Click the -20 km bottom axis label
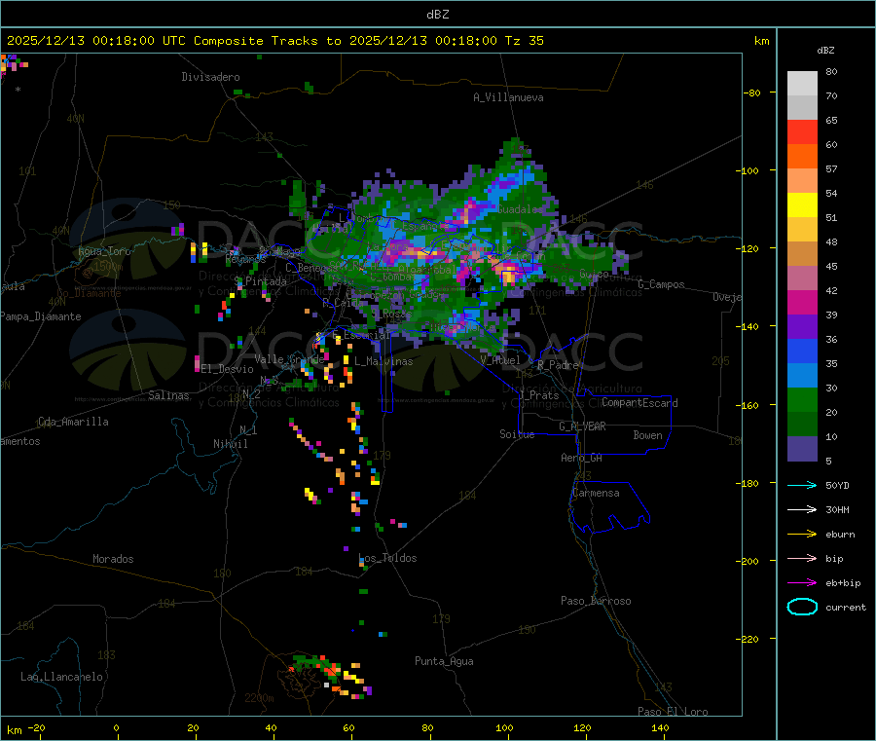This screenshot has height=741, width=876. click(37, 727)
